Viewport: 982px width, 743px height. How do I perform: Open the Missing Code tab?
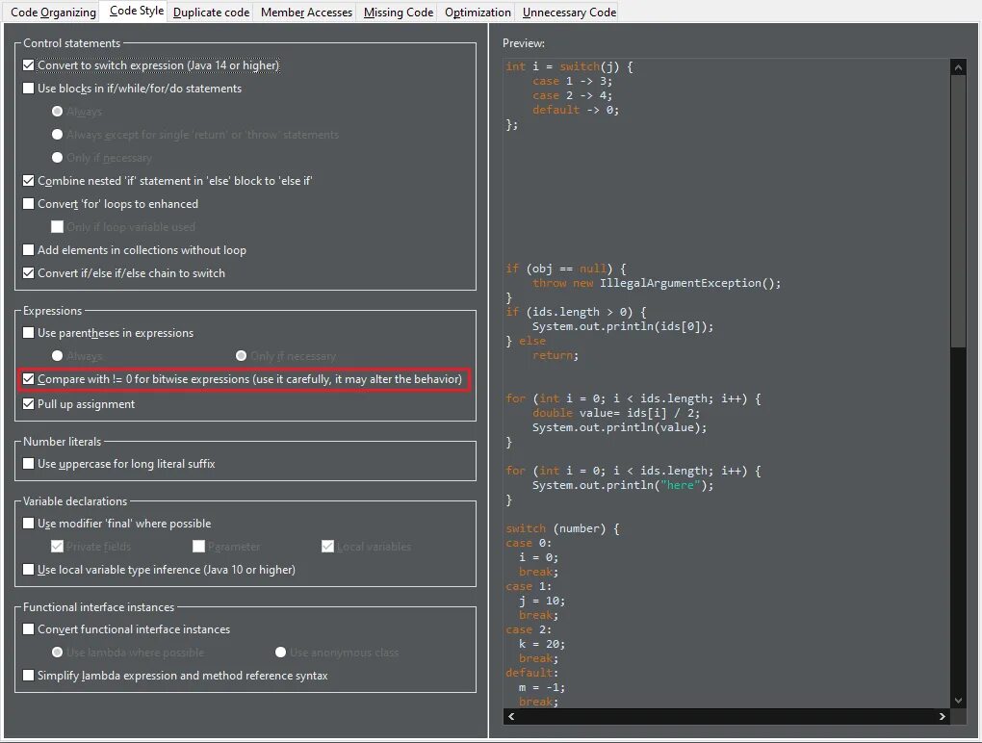point(397,12)
